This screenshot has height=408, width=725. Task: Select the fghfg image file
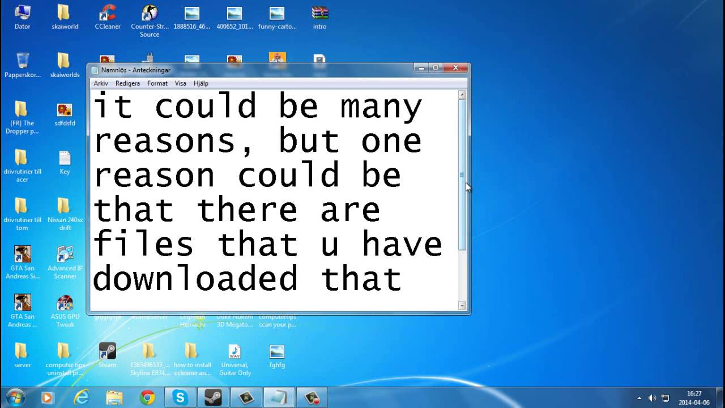tap(277, 355)
